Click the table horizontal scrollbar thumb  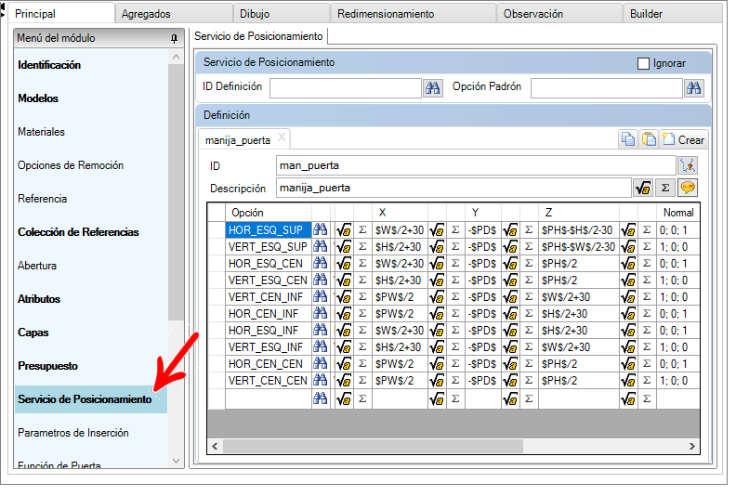click(x=373, y=446)
